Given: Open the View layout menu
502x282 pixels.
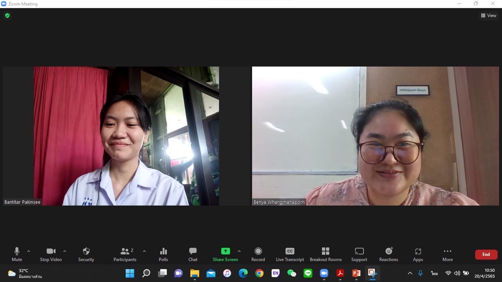Looking at the screenshot, I should pyautogui.click(x=489, y=15).
